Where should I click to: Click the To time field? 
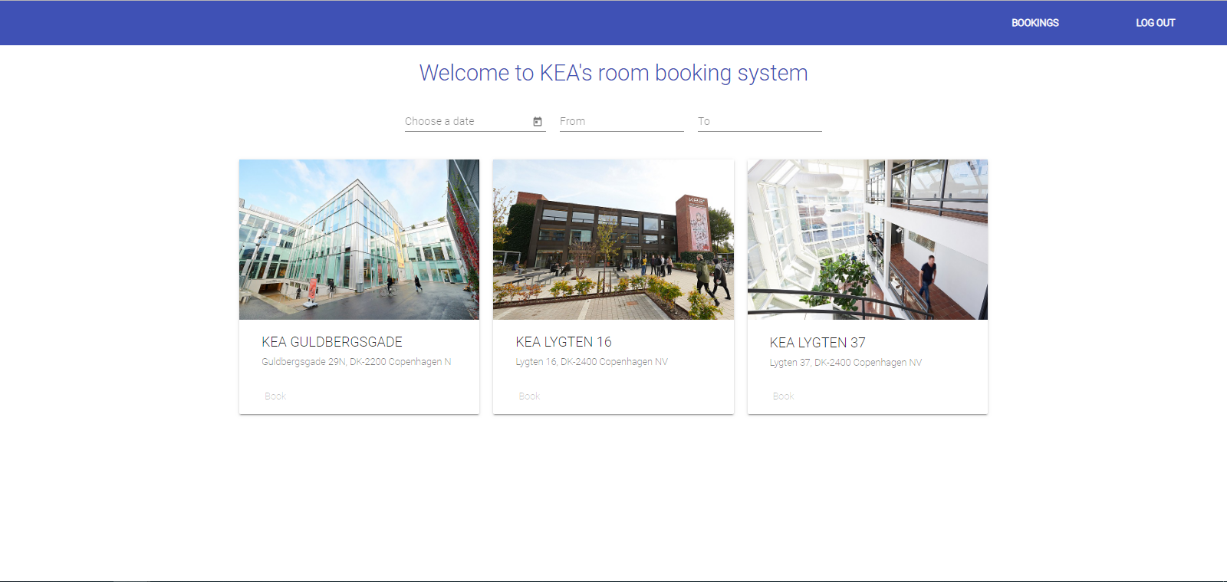click(x=760, y=121)
